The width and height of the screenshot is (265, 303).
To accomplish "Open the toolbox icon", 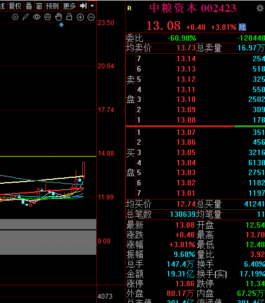I will [x=48, y=17].
